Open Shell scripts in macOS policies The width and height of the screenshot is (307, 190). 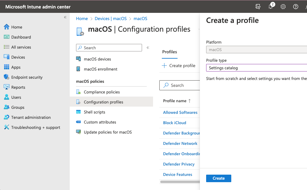click(94, 112)
